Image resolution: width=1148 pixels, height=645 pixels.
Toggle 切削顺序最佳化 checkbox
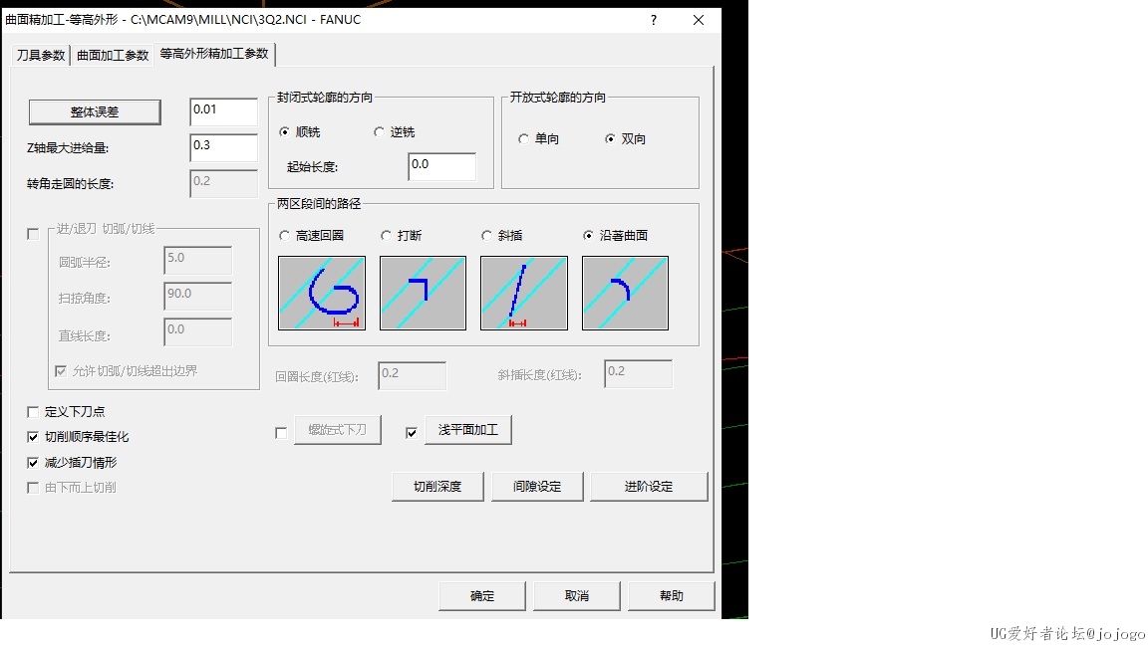(x=33, y=437)
